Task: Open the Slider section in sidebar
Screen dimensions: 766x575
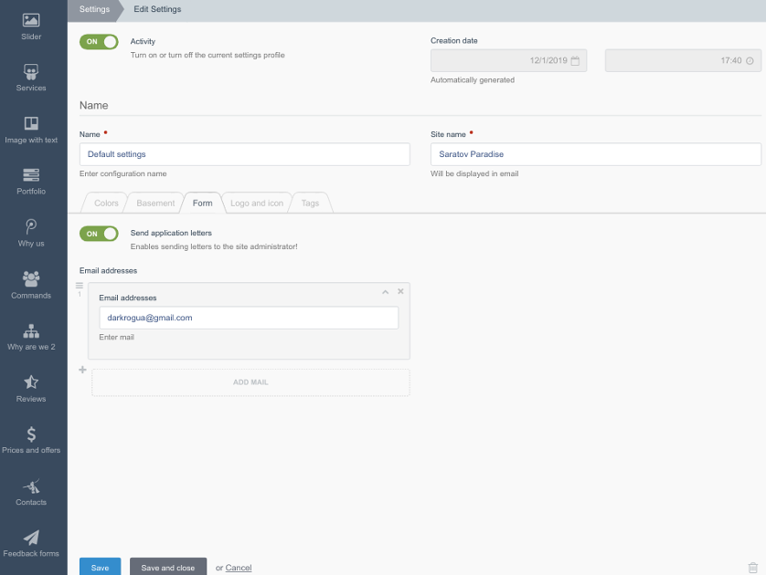Action: tap(31, 26)
